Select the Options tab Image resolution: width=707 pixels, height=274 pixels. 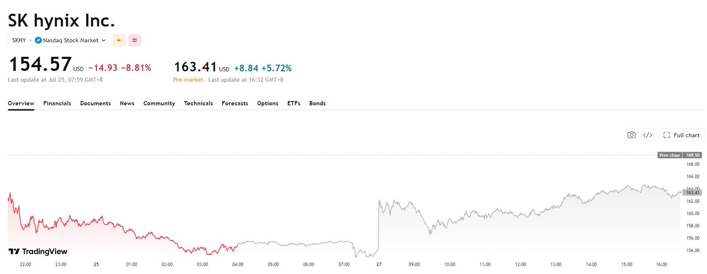point(268,103)
